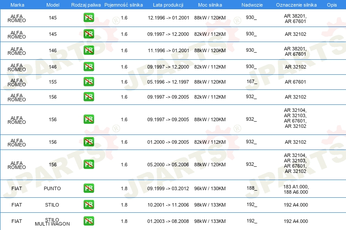346x230 pixels.
Task: Click the Opis column header
Action: pyautogui.click(x=332, y=5)
